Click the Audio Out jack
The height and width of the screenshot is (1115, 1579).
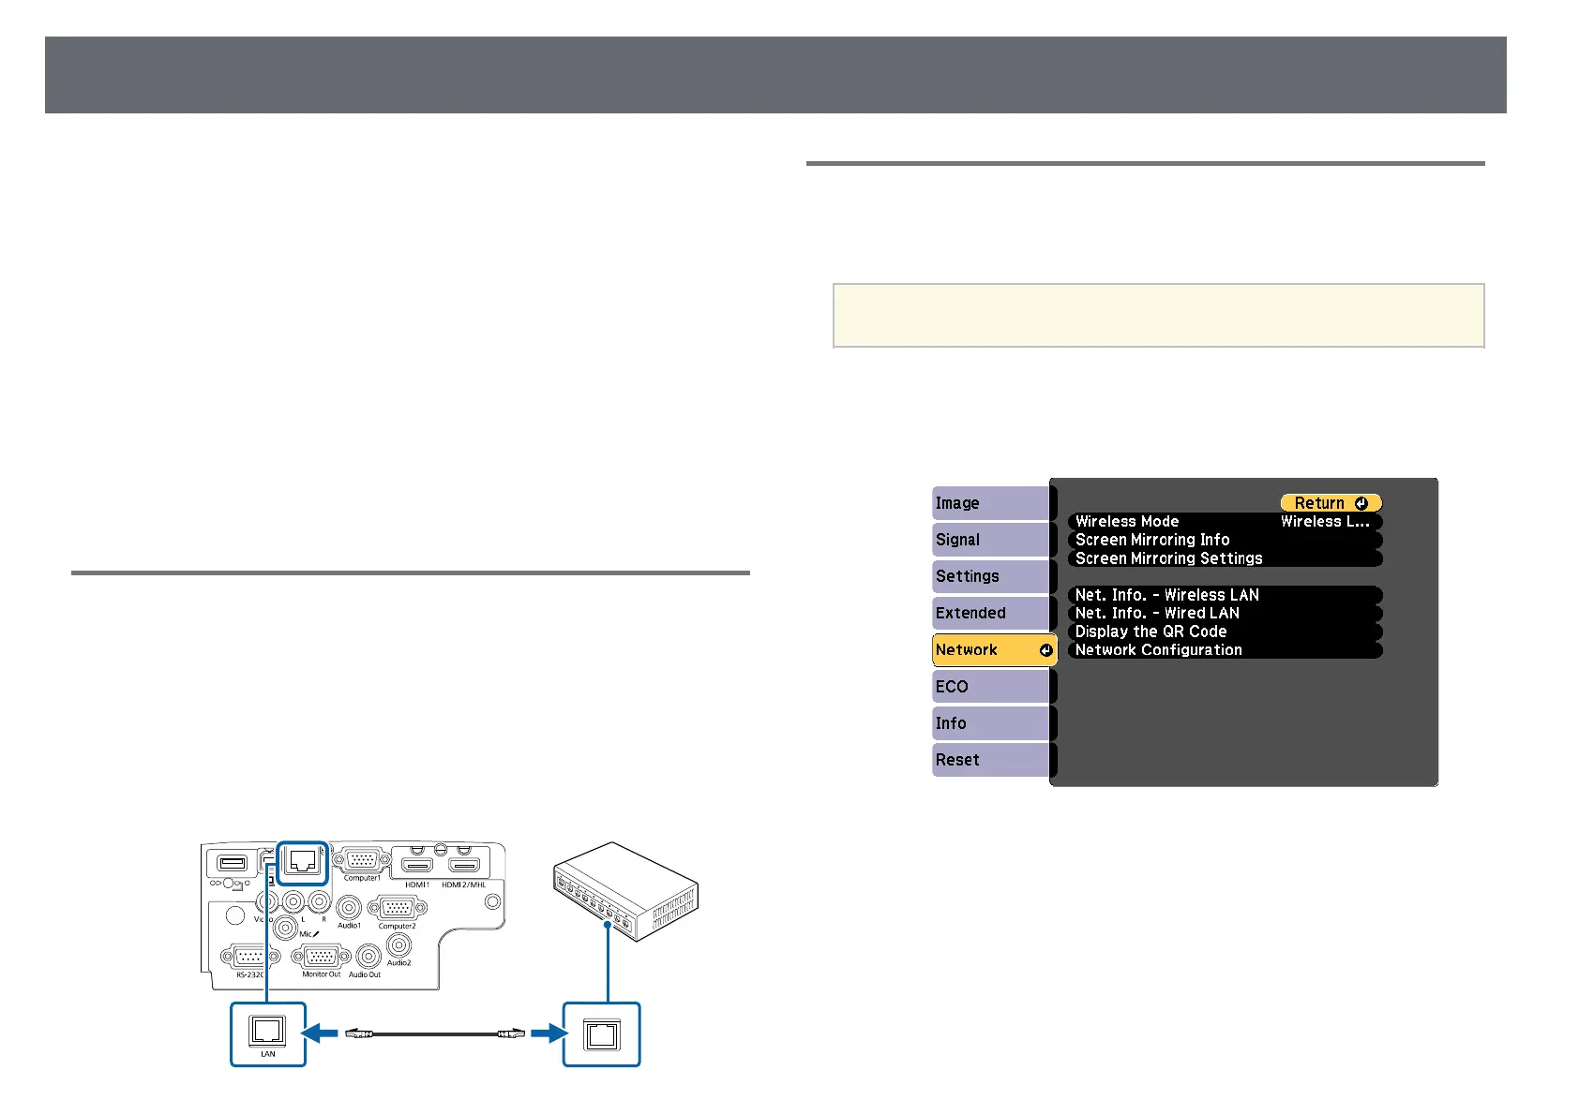(368, 957)
